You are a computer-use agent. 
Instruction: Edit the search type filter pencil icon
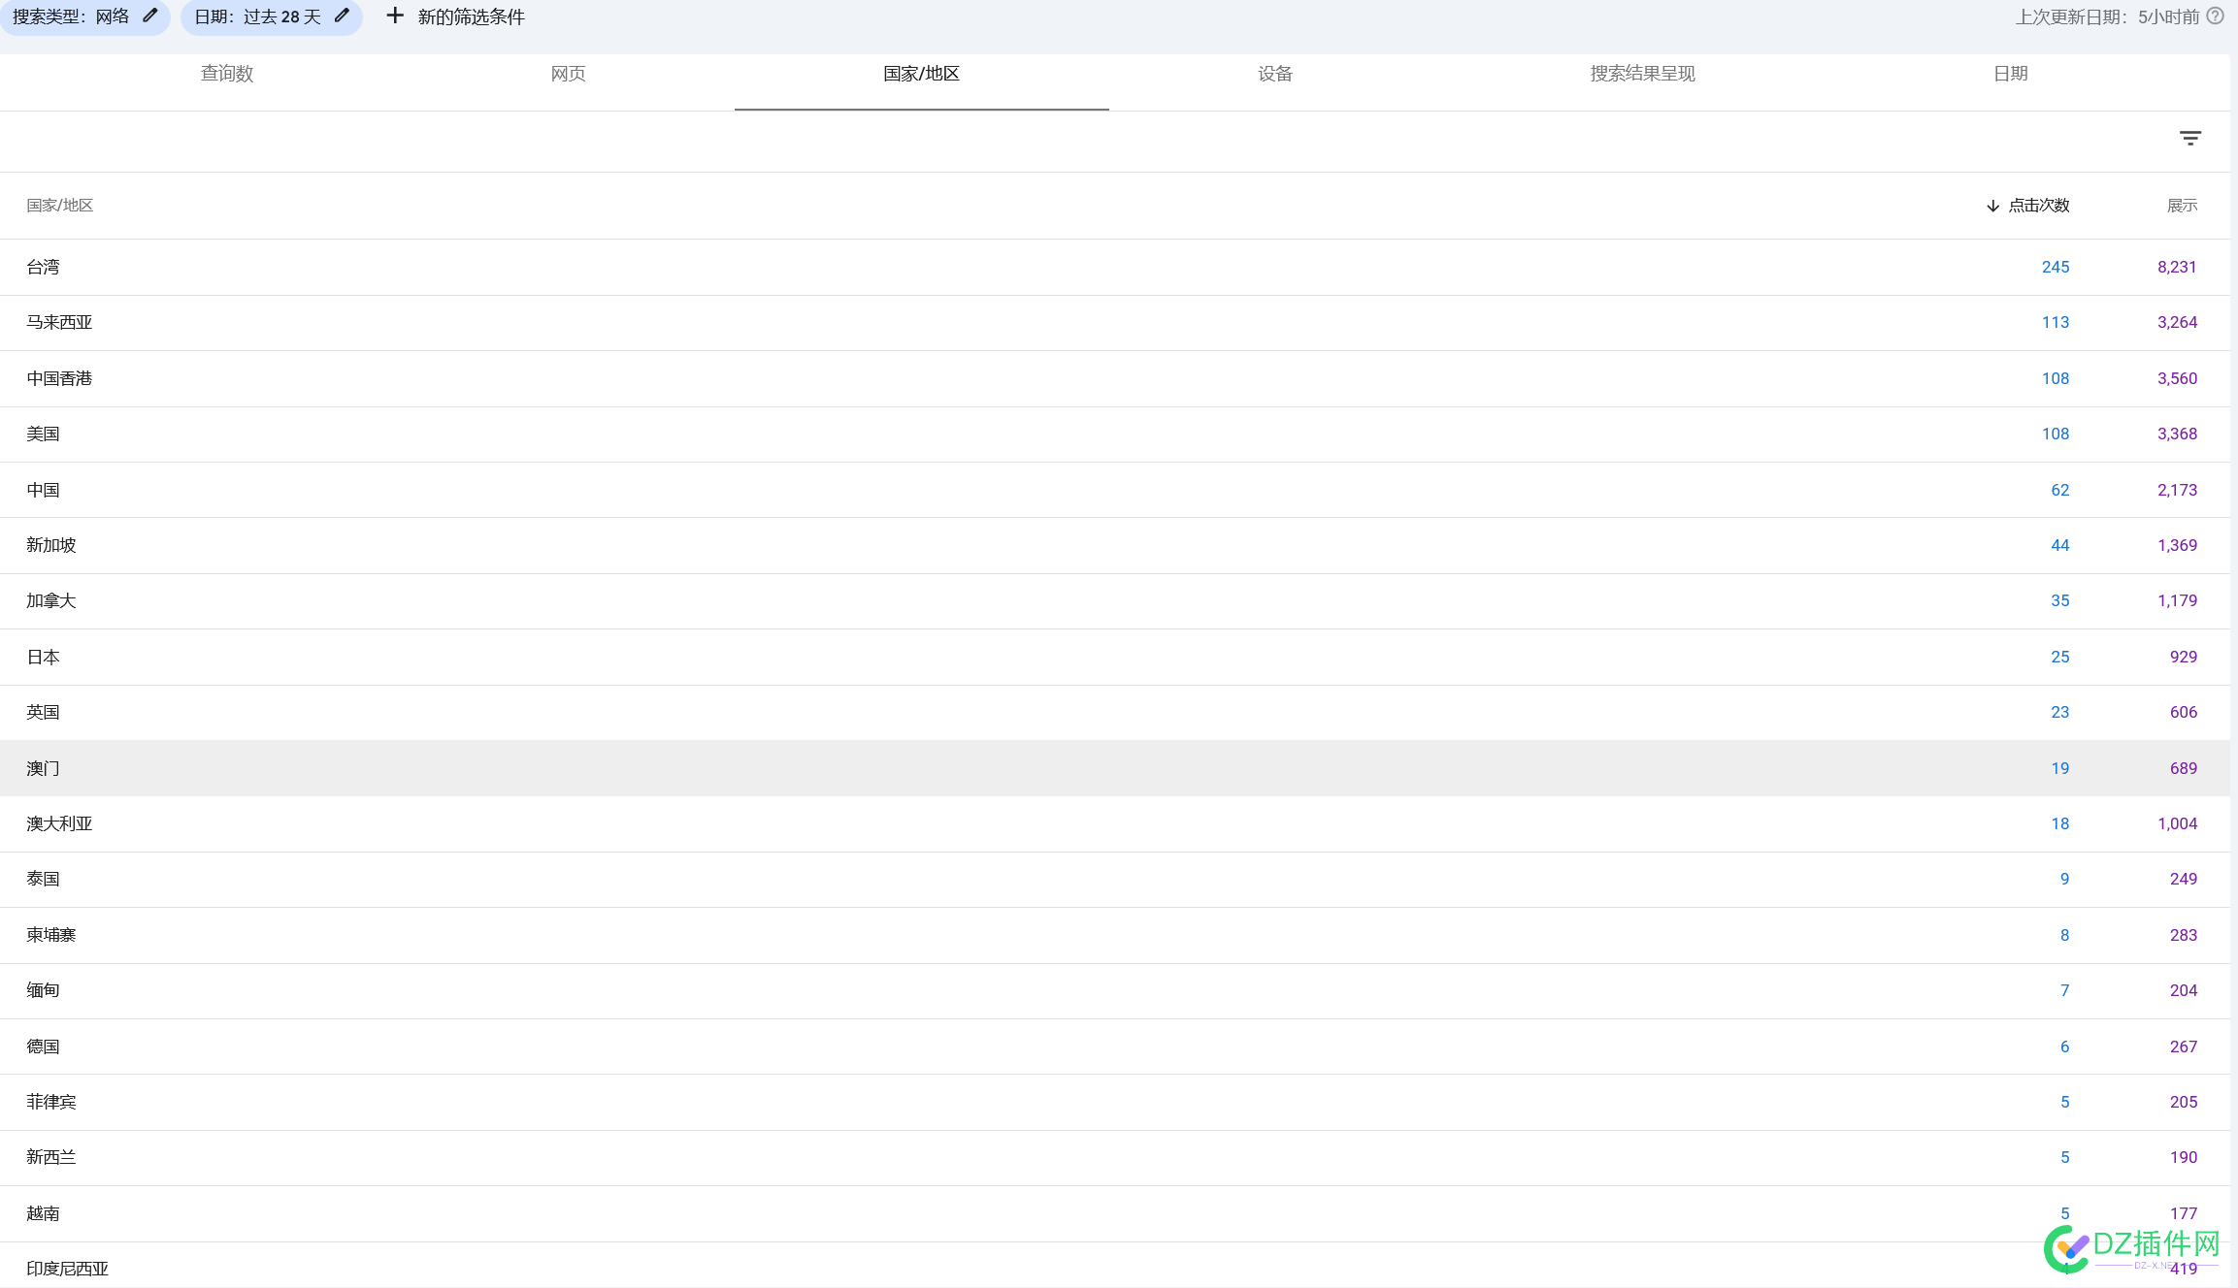coord(149,16)
